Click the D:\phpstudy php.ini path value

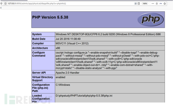tap(84, 96)
